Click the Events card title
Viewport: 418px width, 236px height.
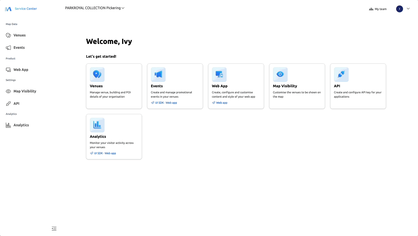click(157, 86)
